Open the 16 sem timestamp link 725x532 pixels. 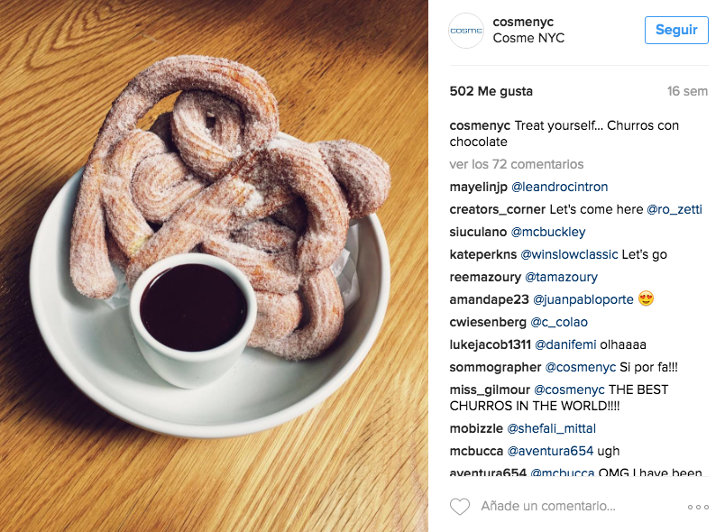click(687, 91)
